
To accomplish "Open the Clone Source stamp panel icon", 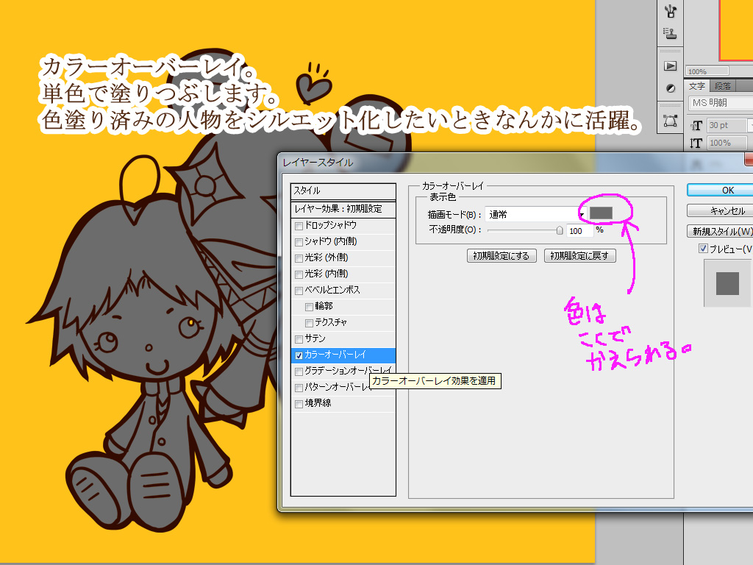I will [x=670, y=33].
